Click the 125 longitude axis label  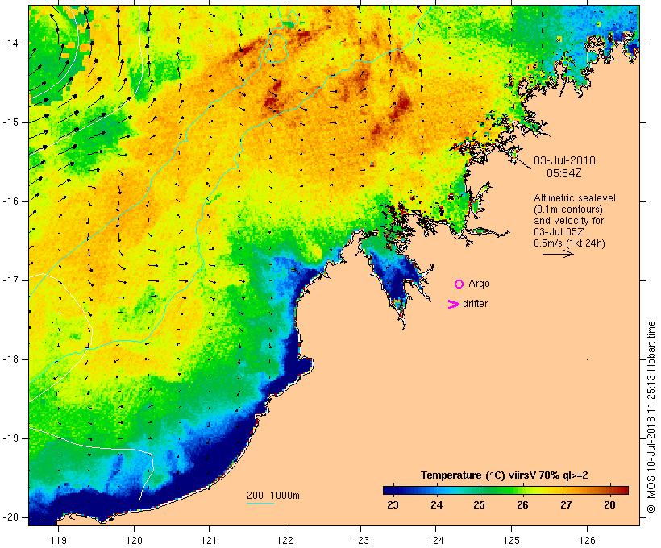tap(512, 540)
